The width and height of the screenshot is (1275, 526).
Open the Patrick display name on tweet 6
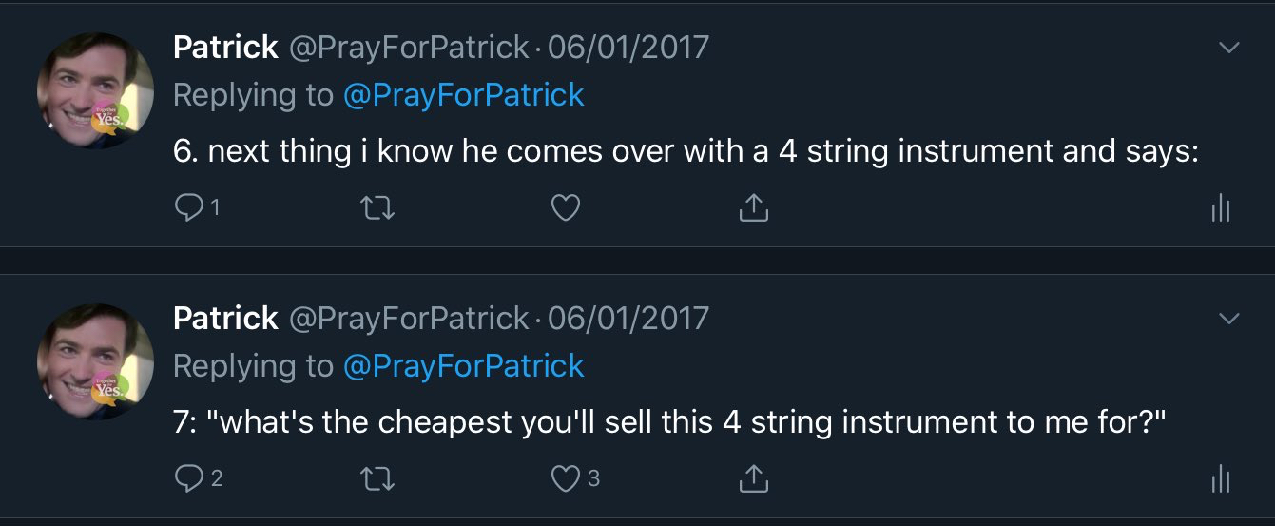(x=225, y=48)
